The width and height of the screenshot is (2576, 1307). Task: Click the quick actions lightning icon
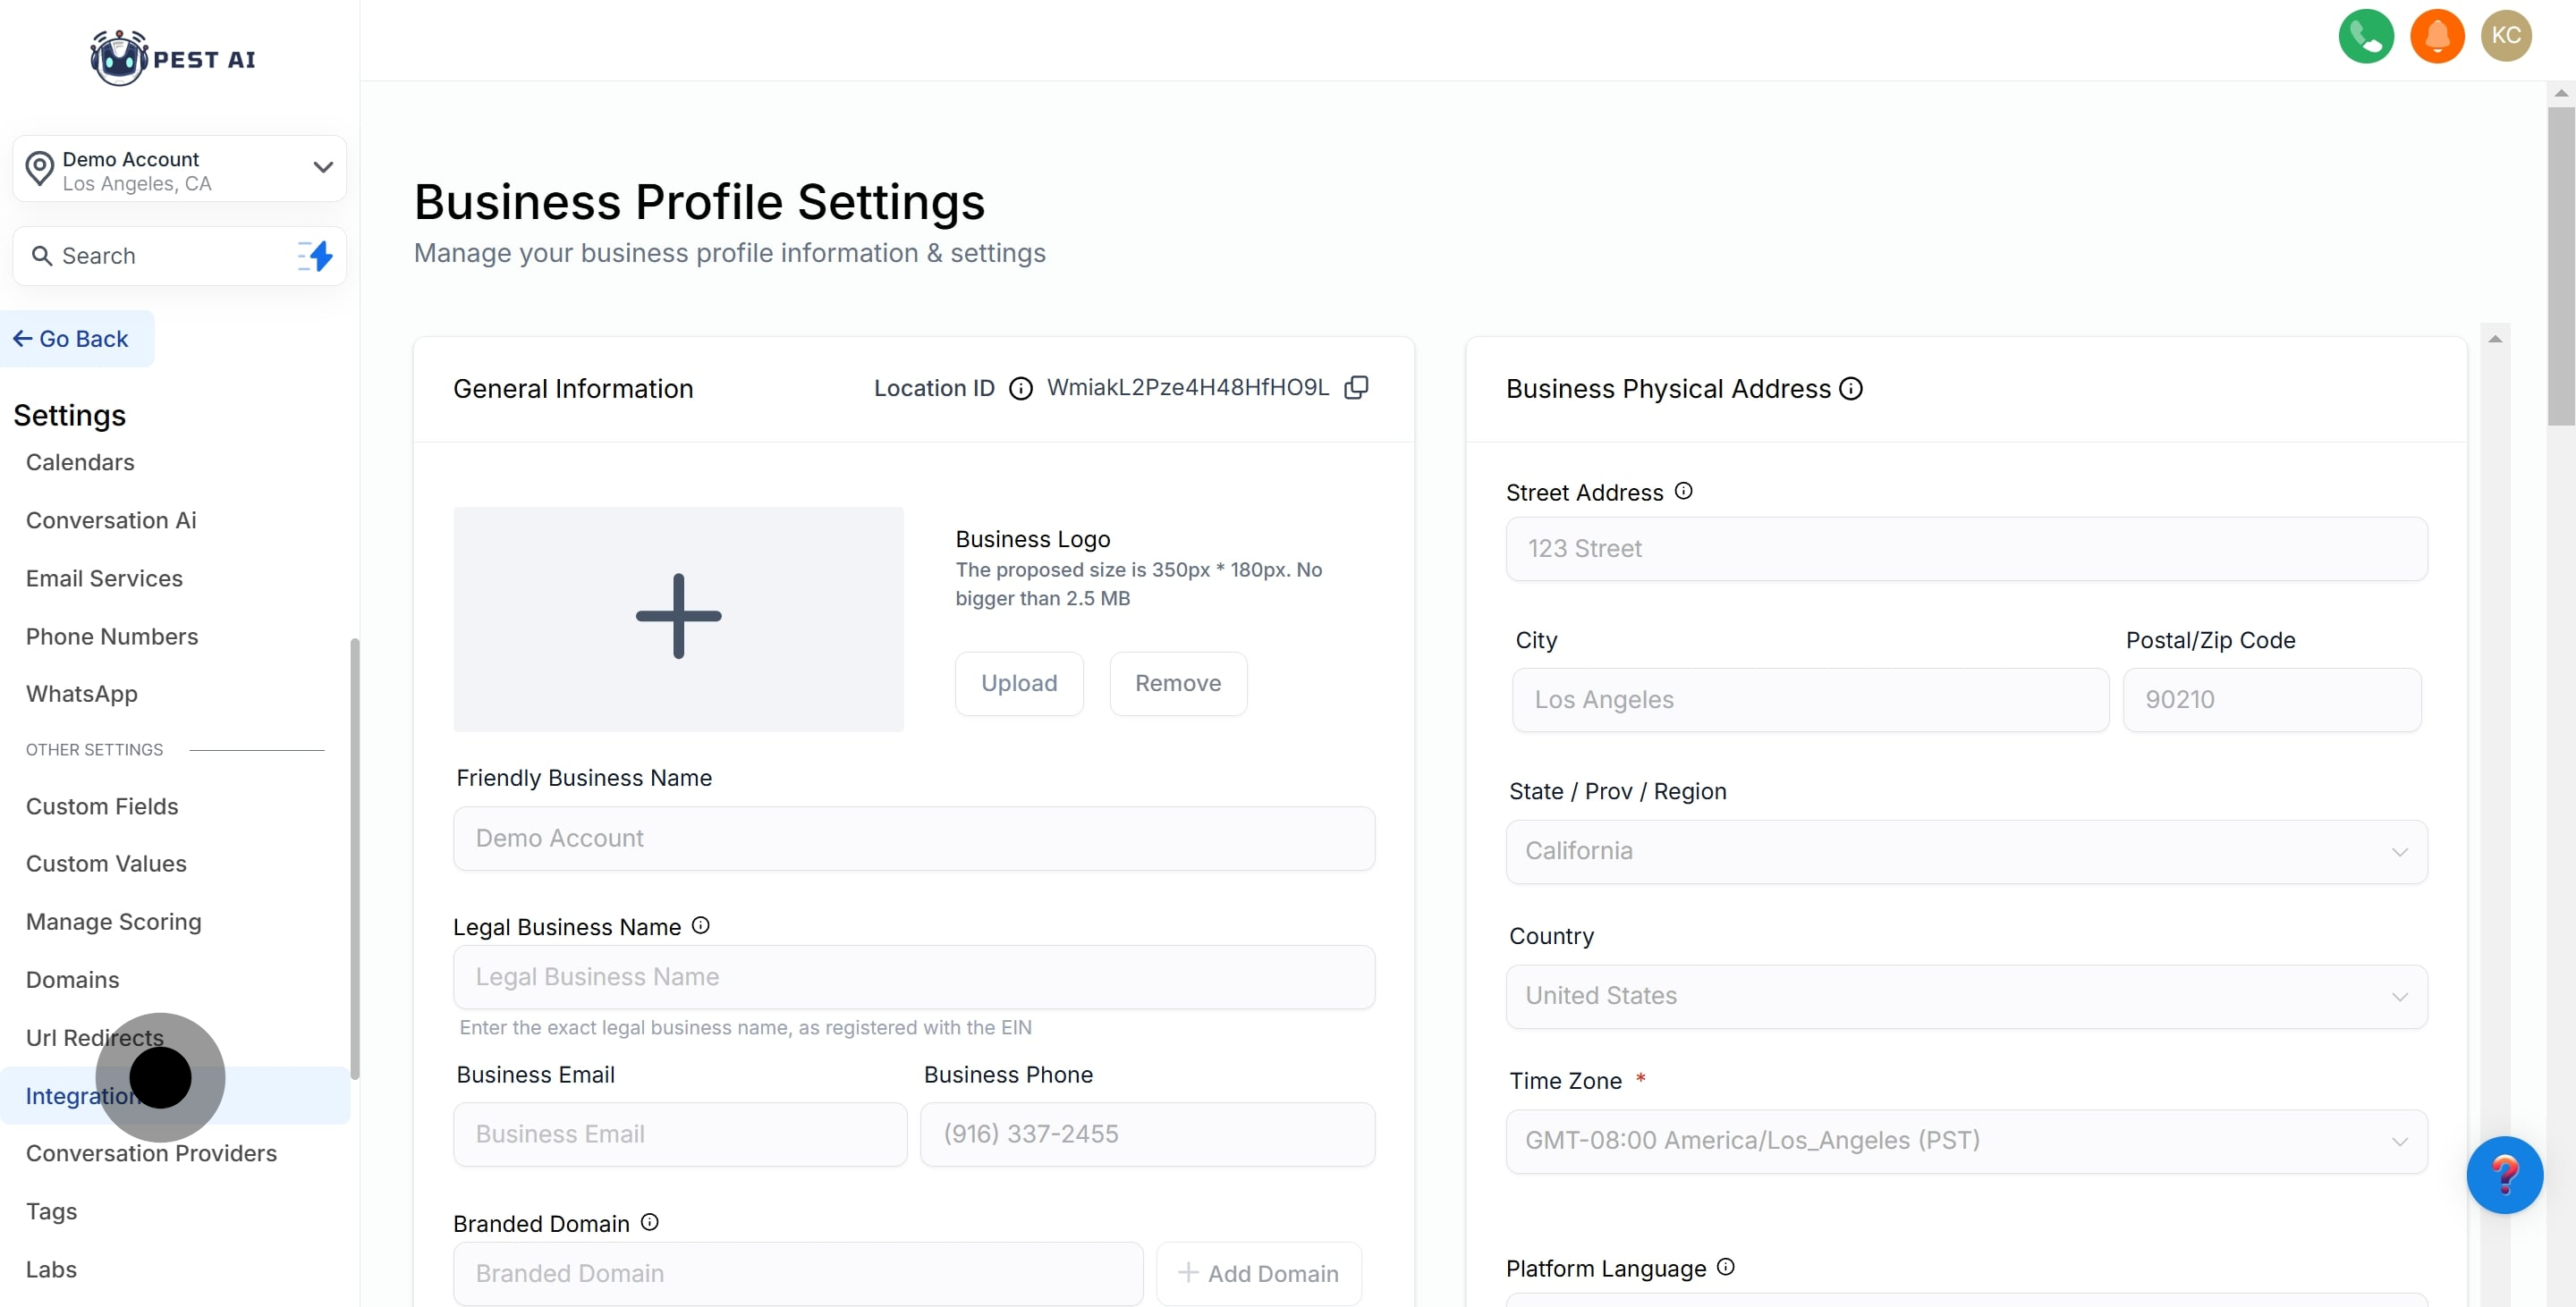tap(315, 256)
